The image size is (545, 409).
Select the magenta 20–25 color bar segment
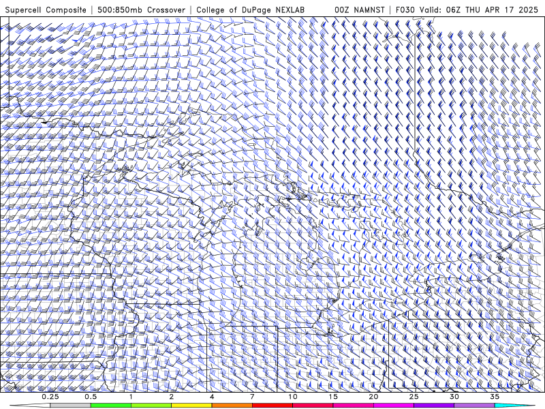(x=394, y=406)
